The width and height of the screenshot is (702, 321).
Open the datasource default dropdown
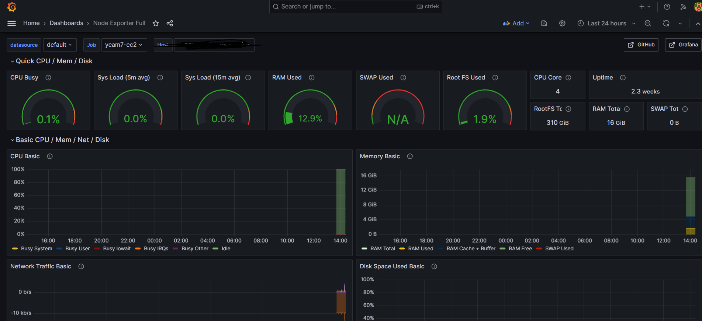(x=60, y=45)
